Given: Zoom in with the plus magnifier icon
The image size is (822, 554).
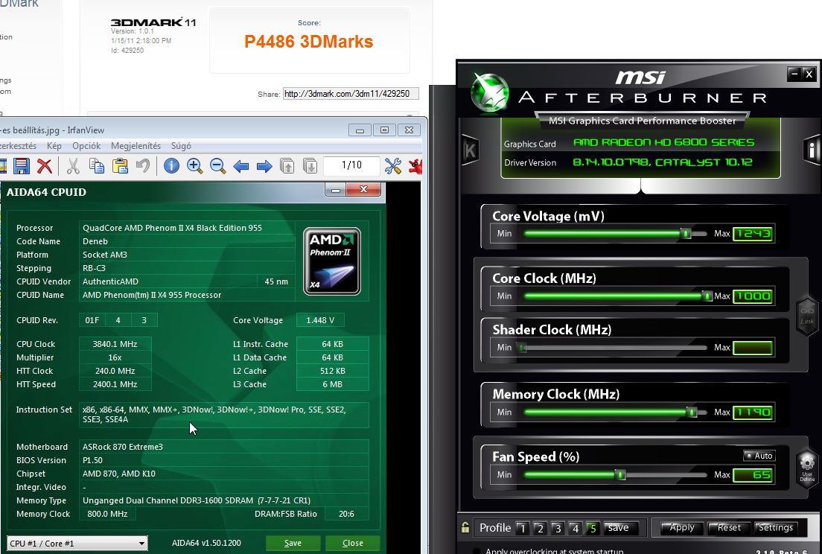Looking at the screenshot, I should [x=194, y=166].
